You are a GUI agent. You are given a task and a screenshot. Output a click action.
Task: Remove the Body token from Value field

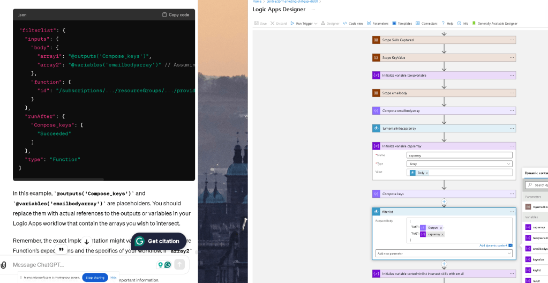(x=427, y=173)
